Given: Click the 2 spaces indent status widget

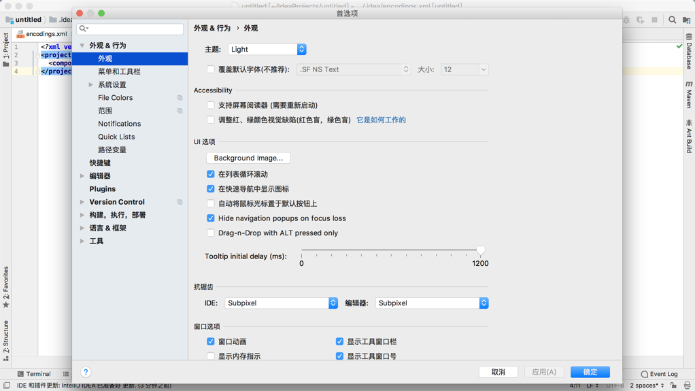Looking at the screenshot, I should point(647,386).
